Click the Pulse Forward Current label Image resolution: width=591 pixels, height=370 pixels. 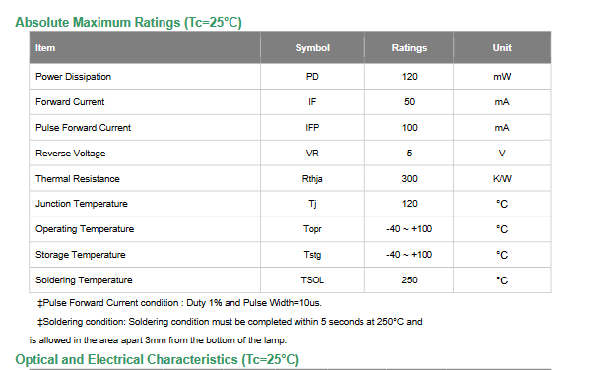83,128
